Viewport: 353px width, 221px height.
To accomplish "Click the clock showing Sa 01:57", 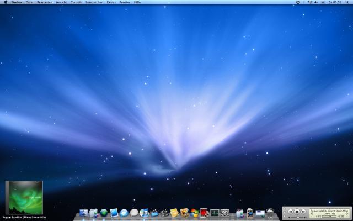I will (335, 2).
